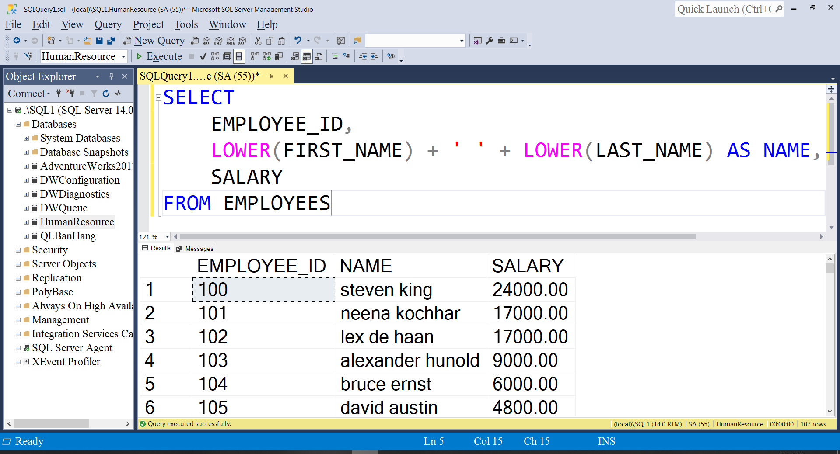This screenshot has height=454, width=840.
Task: Click the Execute button
Action: pos(159,56)
